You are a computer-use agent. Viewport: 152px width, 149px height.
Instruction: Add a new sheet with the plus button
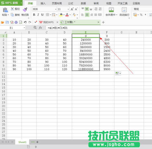click(37, 142)
